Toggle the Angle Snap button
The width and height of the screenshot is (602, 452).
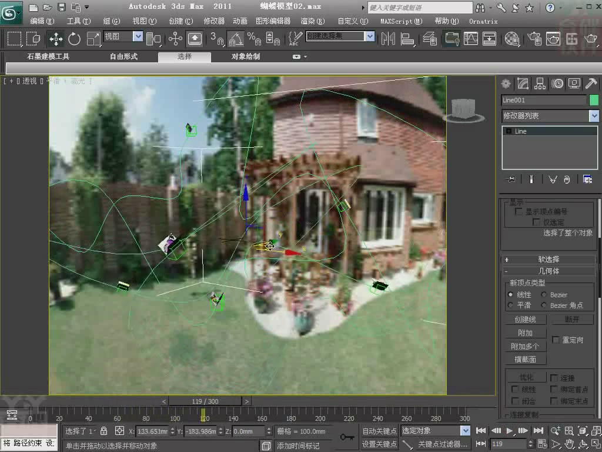tap(236, 38)
